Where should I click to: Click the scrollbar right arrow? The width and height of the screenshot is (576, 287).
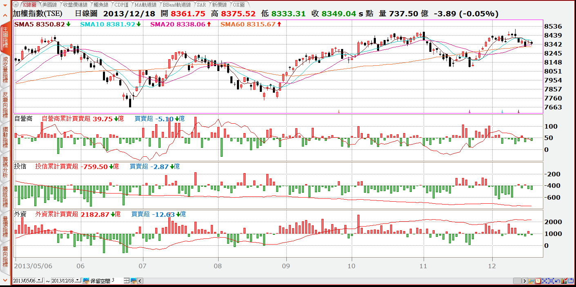525,281
